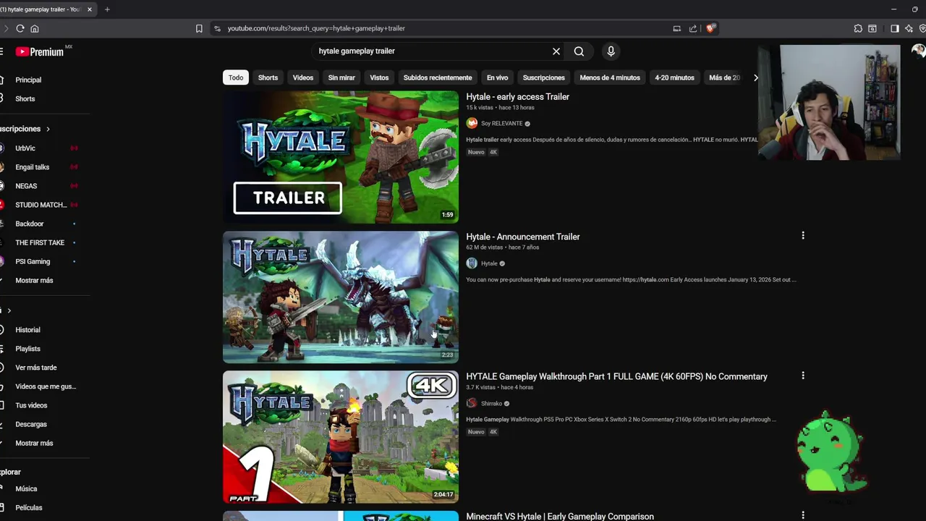Toggle browser sidebar panel
Screen dimensions: 926x521
[x=895, y=28]
